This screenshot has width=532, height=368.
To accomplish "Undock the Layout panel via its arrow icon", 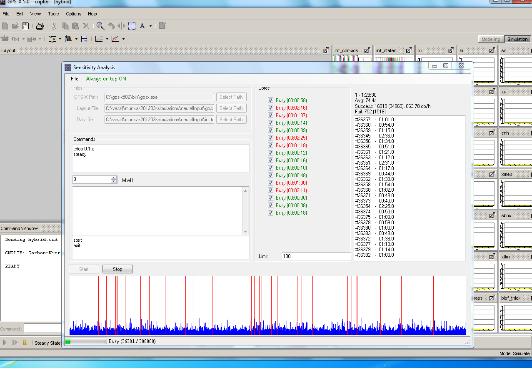I will (326, 50).
